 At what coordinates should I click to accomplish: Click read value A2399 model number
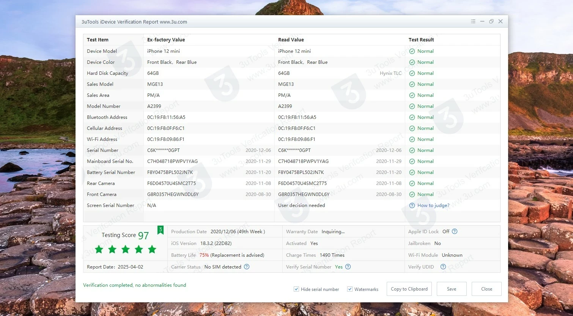(285, 106)
